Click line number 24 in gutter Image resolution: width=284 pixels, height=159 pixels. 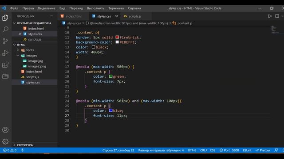(67, 101)
